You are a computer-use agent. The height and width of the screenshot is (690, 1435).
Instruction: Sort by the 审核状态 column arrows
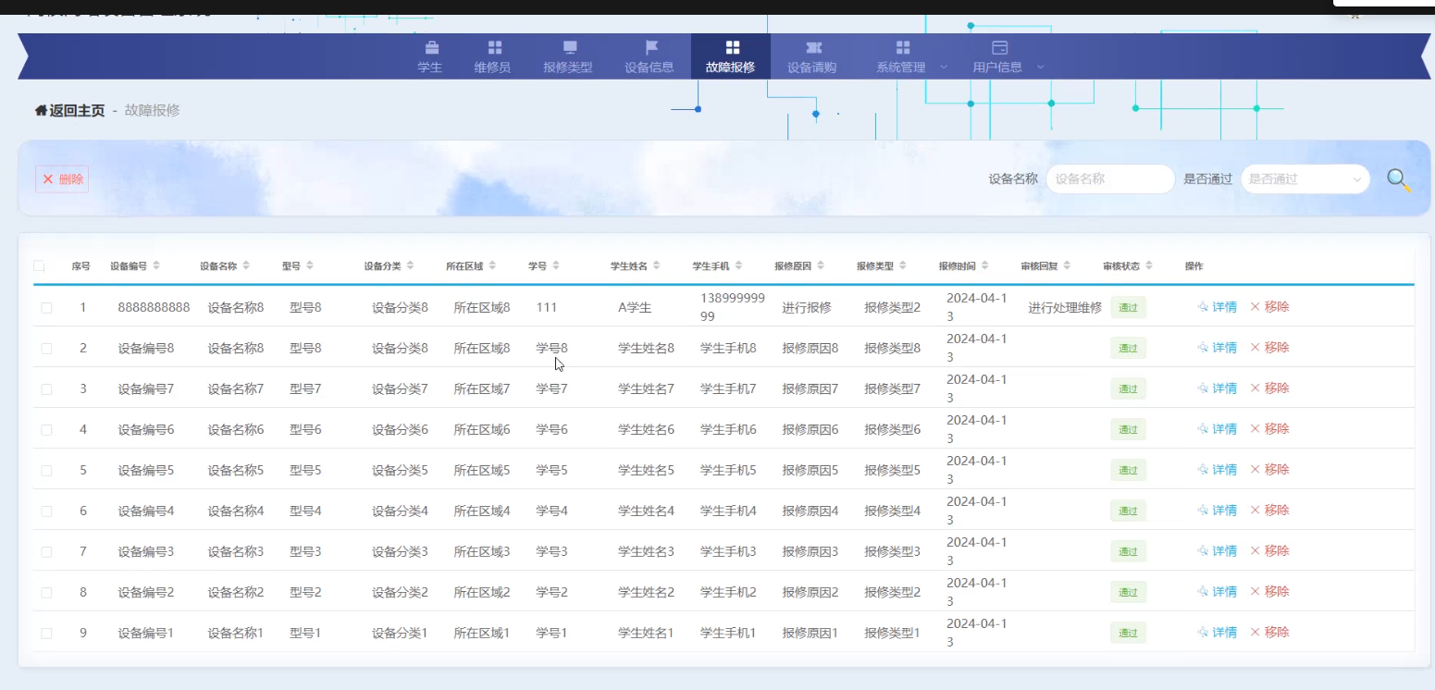pos(1149,265)
